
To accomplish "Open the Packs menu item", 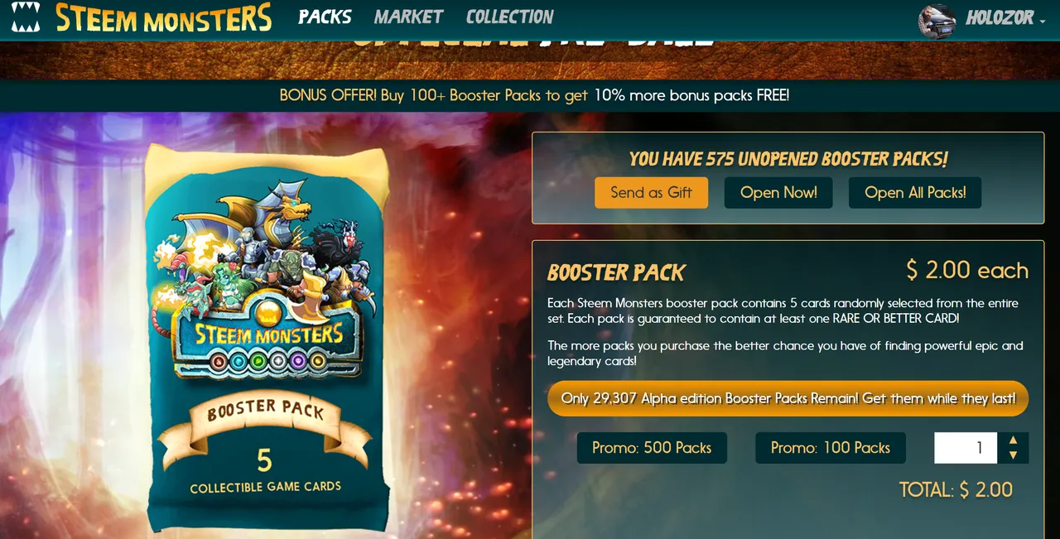I will (325, 17).
